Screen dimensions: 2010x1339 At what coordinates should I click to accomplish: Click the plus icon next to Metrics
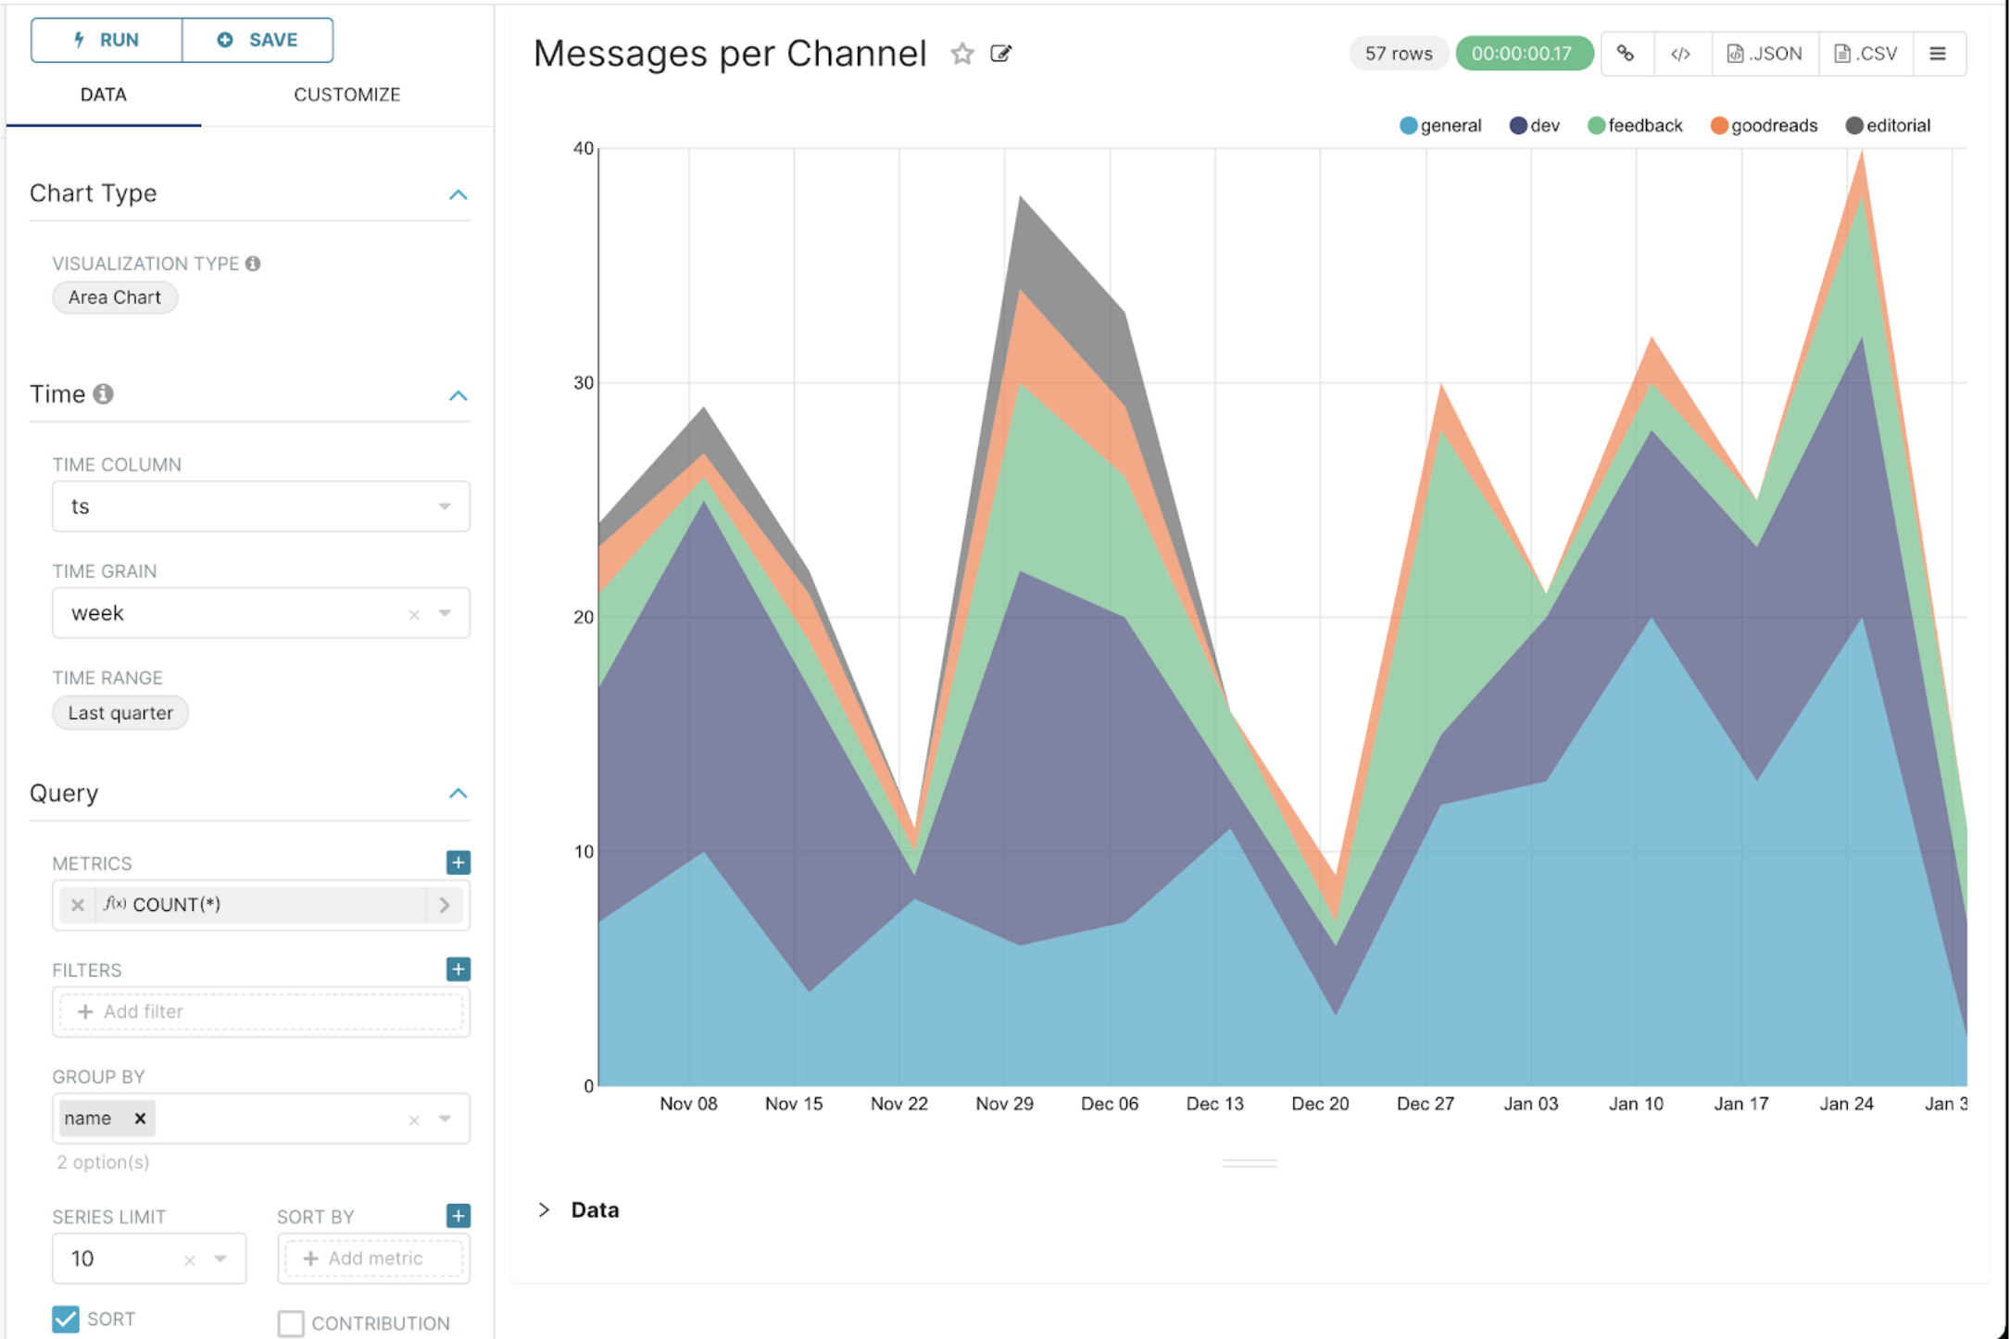(x=458, y=862)
